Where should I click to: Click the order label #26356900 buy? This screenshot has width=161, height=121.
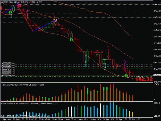click(8, 71)
